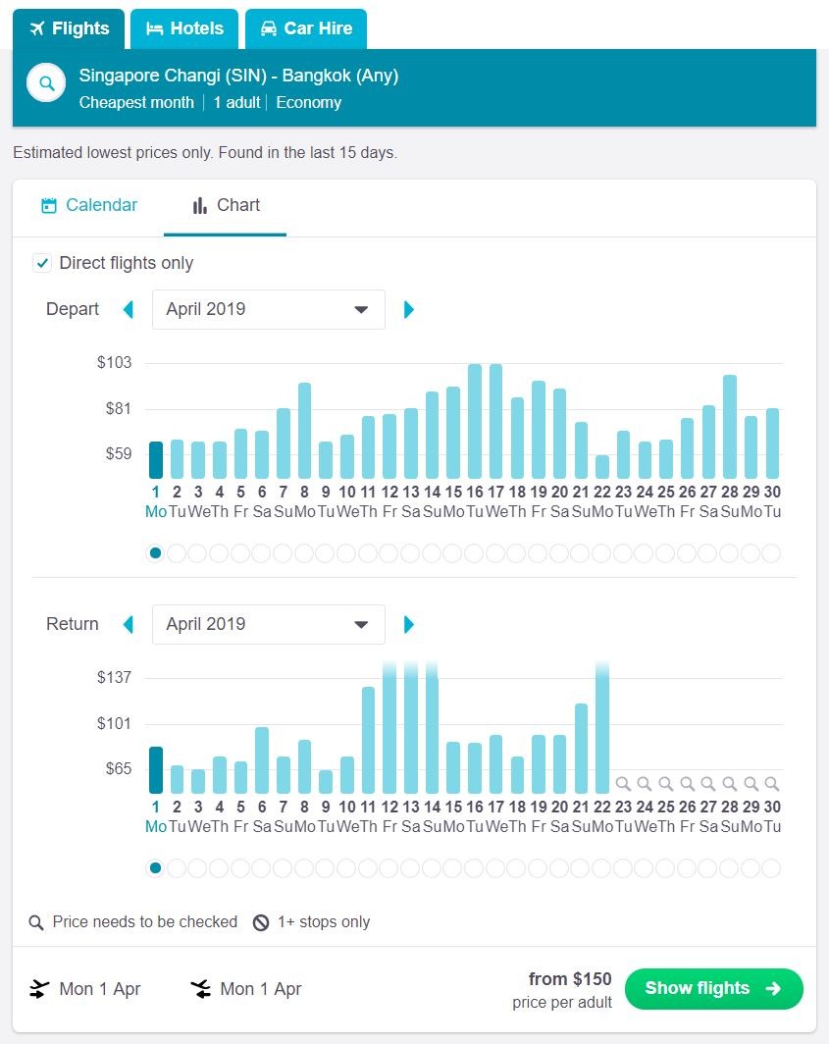829x1044 pixels.
Task: Check price for return date 23 magnifier
Action: coord(623,784)
